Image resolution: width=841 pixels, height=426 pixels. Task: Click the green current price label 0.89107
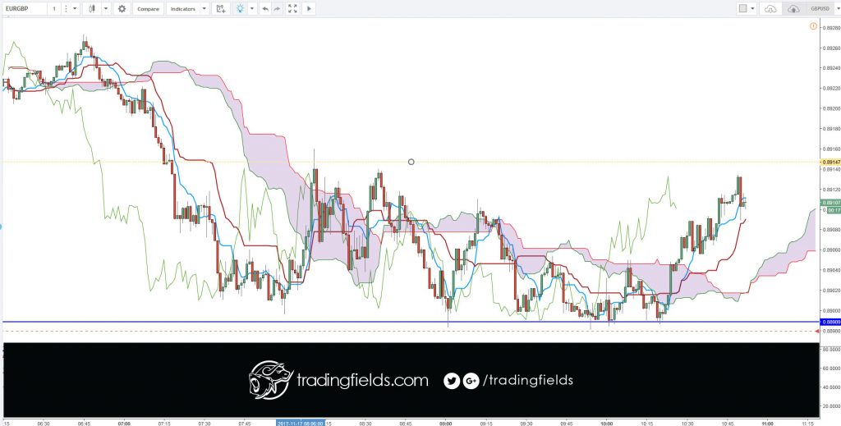[x=831, y=203]
